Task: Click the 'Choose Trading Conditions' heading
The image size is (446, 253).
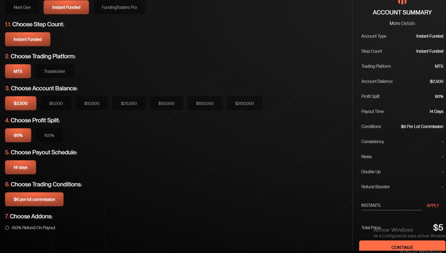Action: [x=43, y=184]
